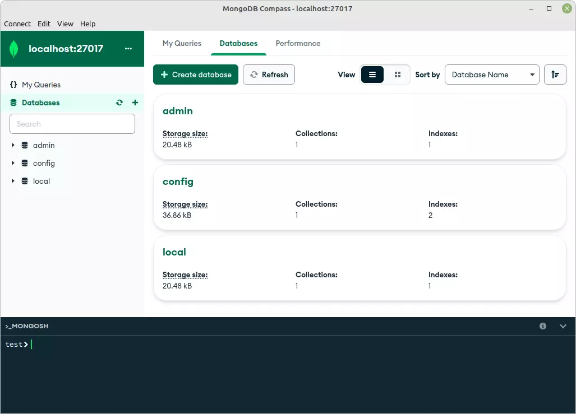
Task: Click the local database icon in sidebar
Action: point(25,182)
